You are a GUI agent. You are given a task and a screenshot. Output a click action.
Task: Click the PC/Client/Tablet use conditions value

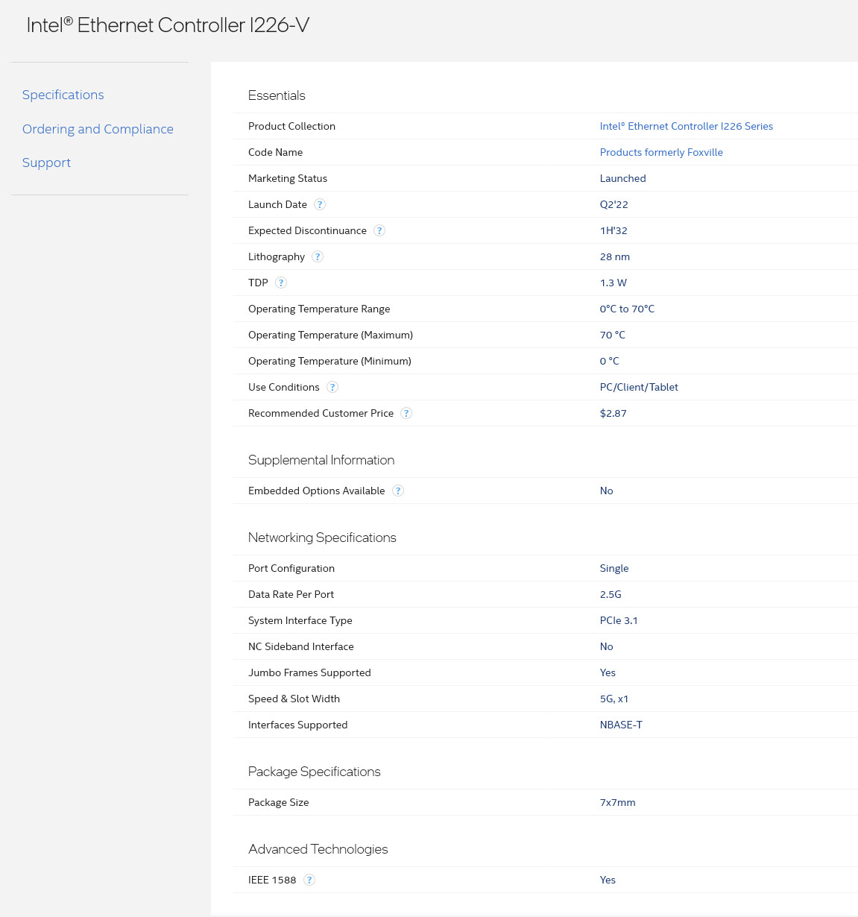tap(639, 387)
